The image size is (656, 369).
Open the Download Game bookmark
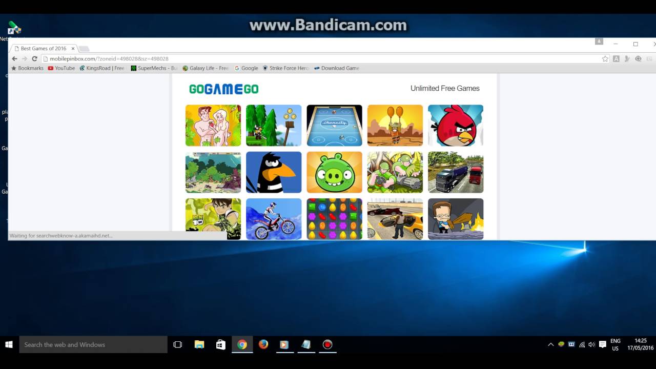[x=336, y=68]
